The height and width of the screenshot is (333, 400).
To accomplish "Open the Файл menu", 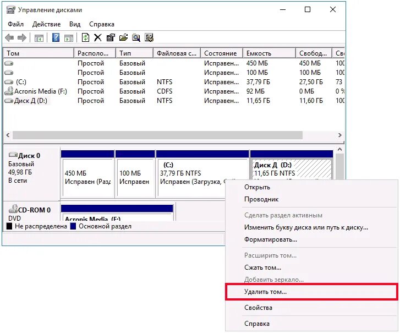I will (x=15, y=24).
